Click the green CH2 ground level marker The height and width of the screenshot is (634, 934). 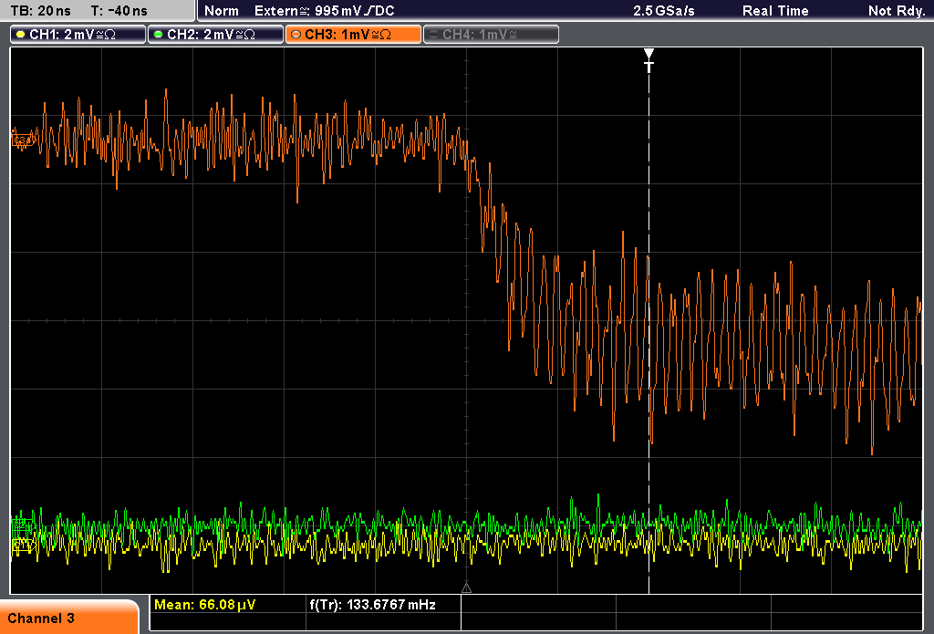tap(23, 525)
